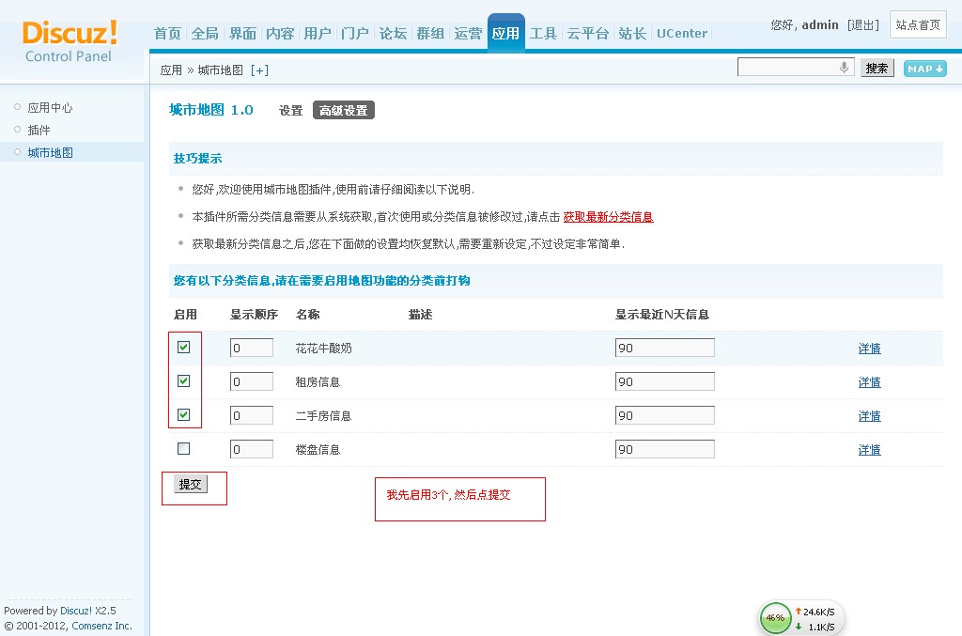Open the 论坛 menu in top navigation
This screenshot has height=636, width=962.
click(x=393, y=34)
